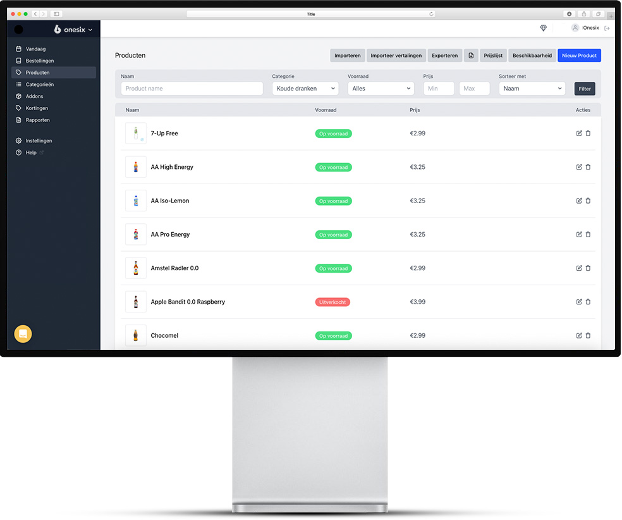Select the Bestellingen sidebar icon
This screenshot has height=520, width=622.
tap(18, 60)
